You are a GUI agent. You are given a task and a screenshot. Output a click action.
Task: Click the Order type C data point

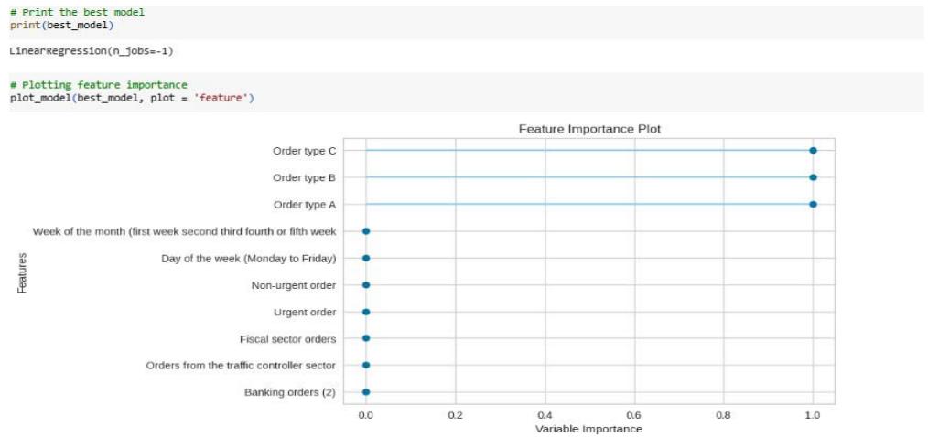point(813,151)
